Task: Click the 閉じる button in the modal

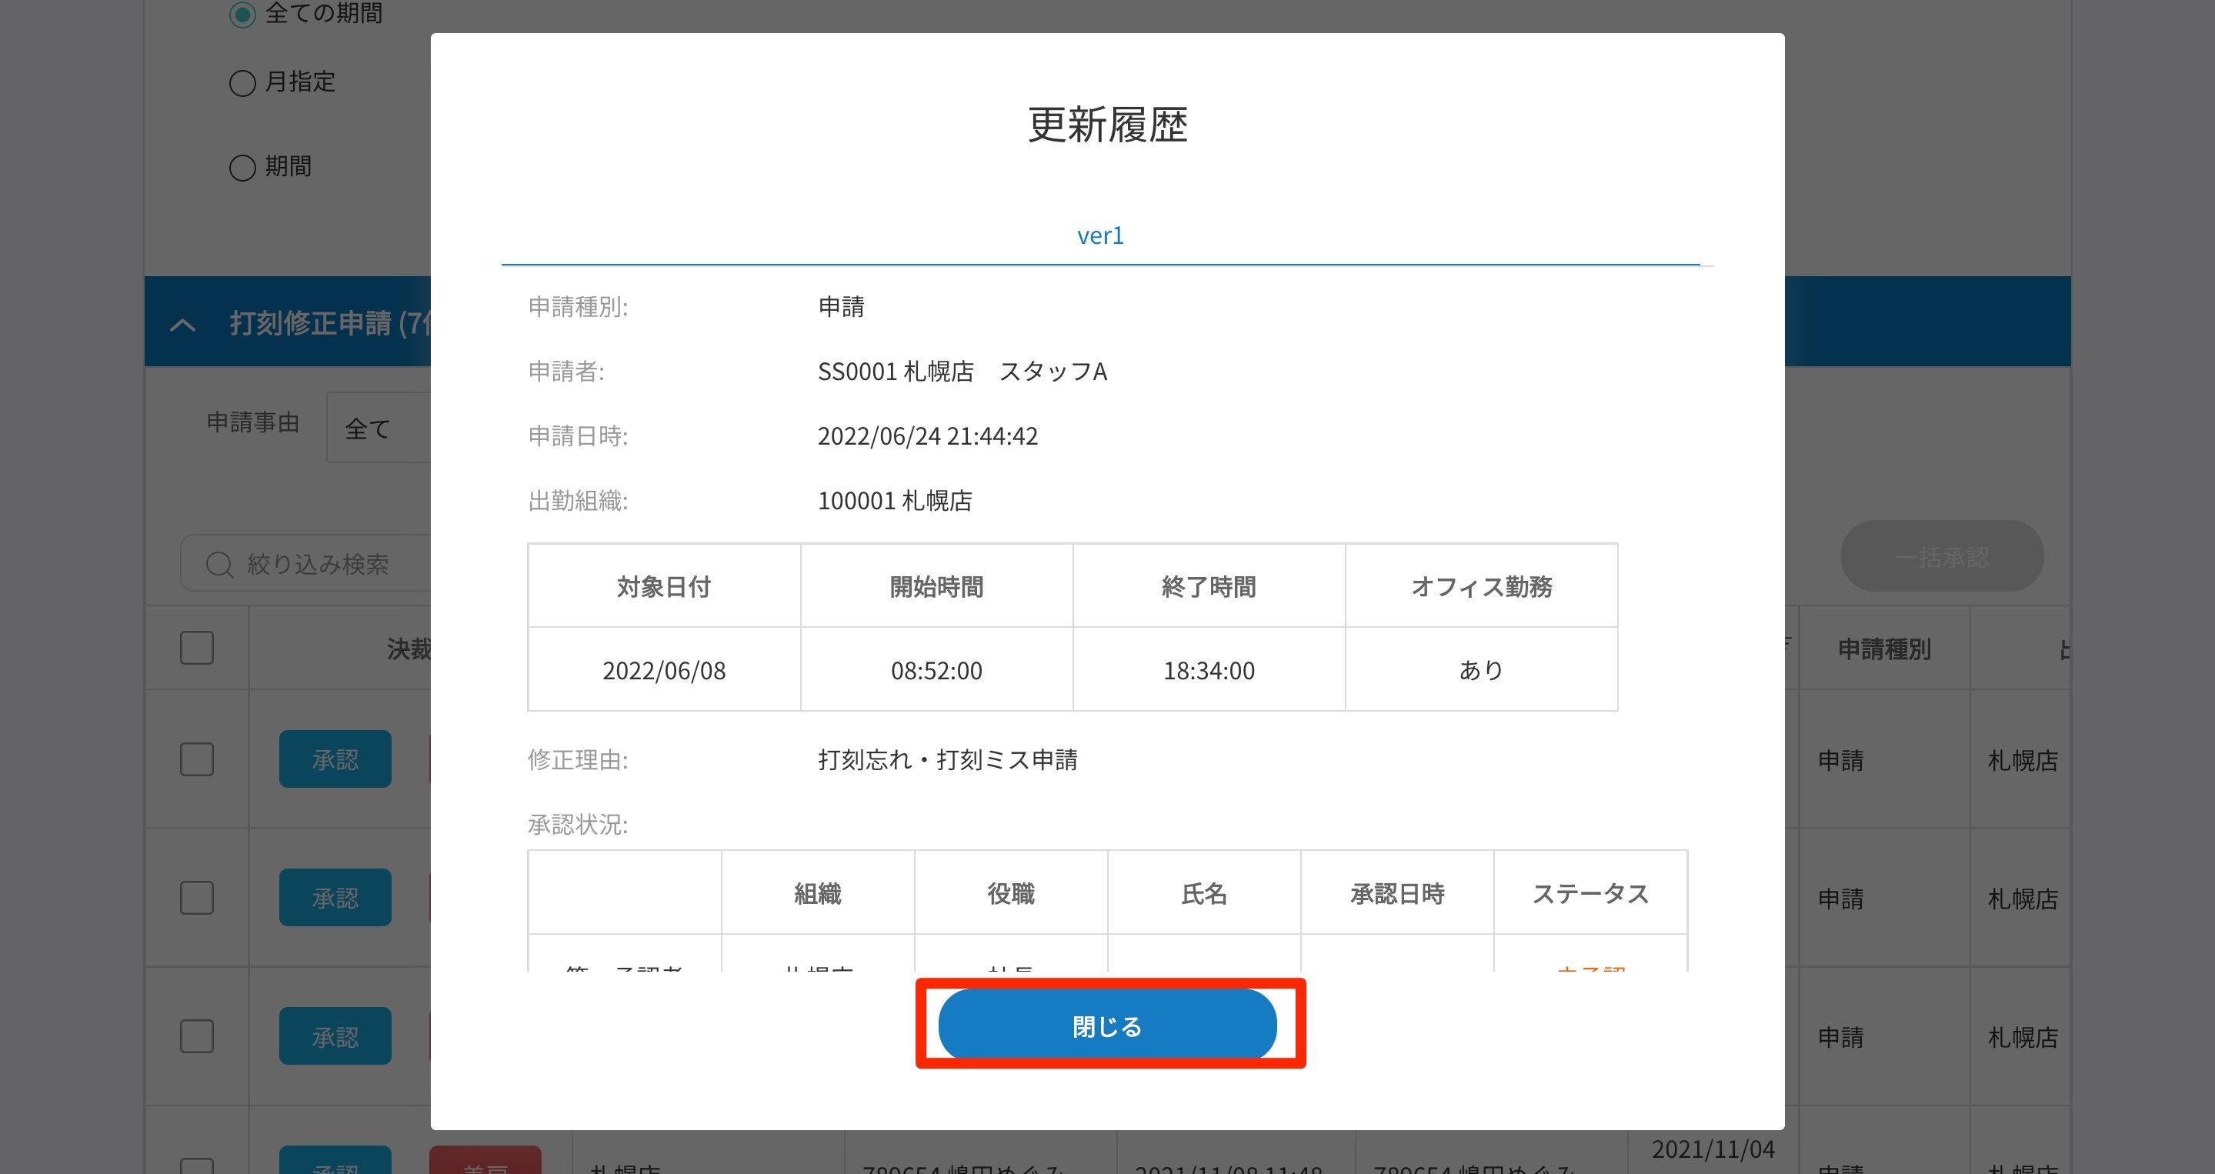Action: pos(1106,1026)
